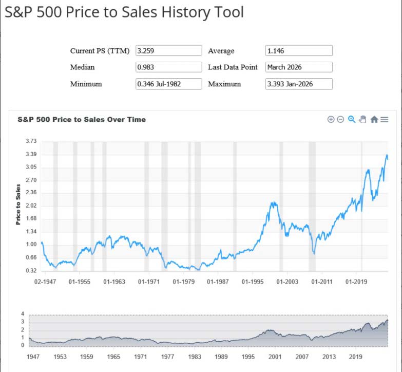The width and height of the screenshot is (402, 372).
Task: Activate the selection zoom magnifier tool
Action: [x=352, y=119]
